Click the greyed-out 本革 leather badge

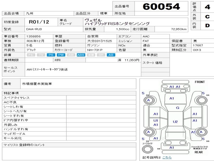(91, 55)
